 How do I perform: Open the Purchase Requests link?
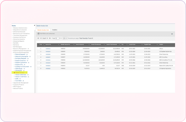tap(21, 59)
